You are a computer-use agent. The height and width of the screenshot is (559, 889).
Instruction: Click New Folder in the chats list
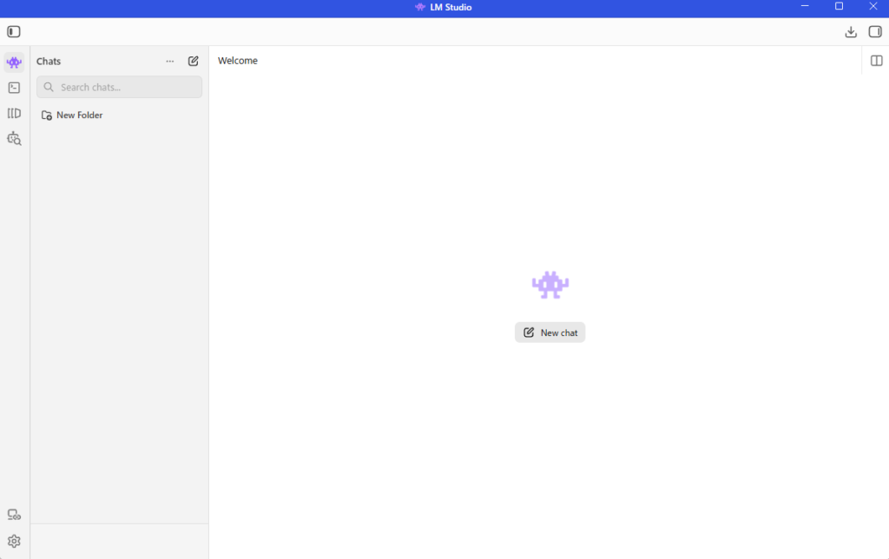click(72, 115)
